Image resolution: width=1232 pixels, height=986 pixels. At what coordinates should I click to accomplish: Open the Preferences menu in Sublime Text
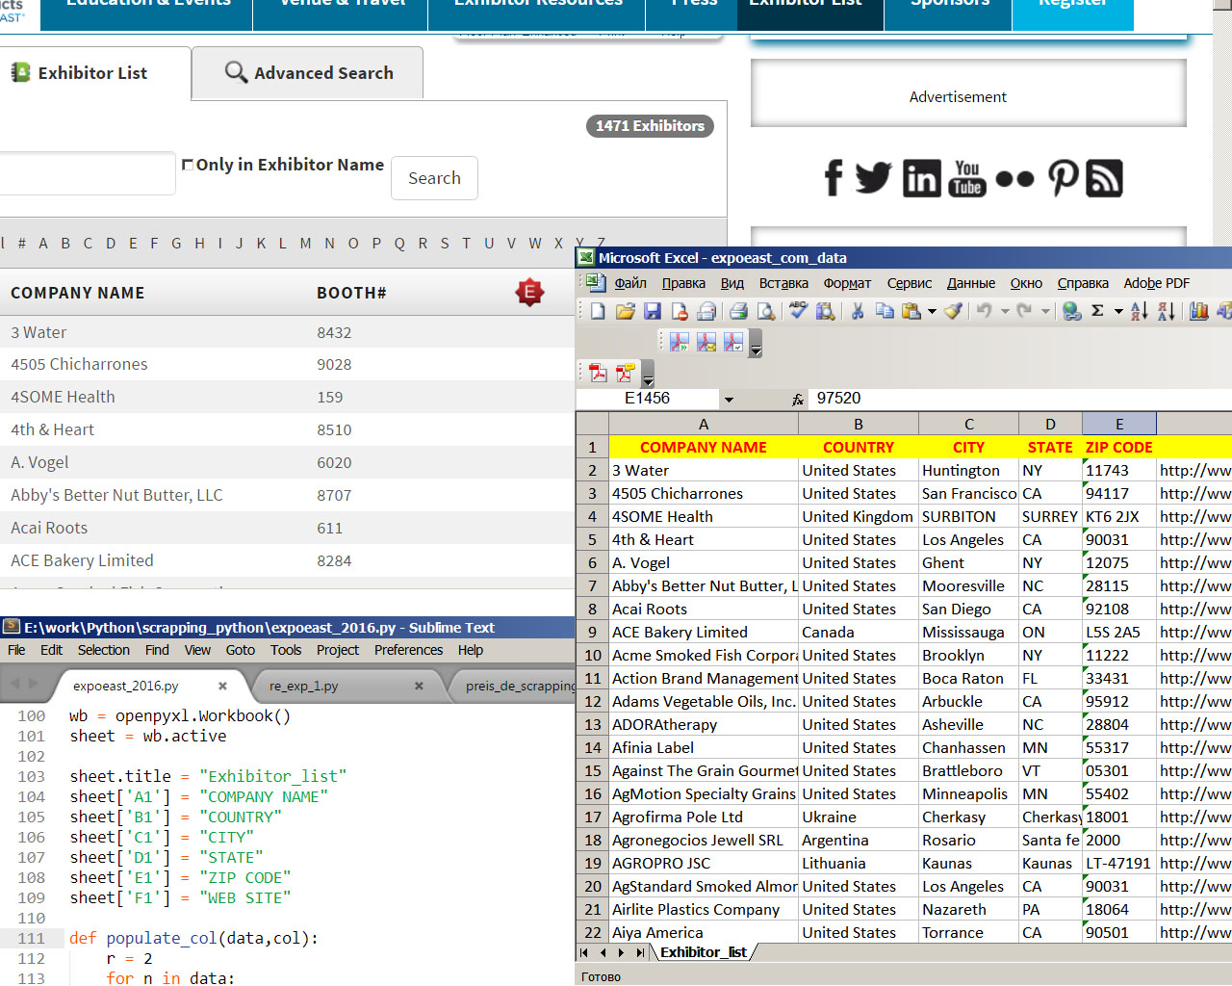click(x=409, y=650)
